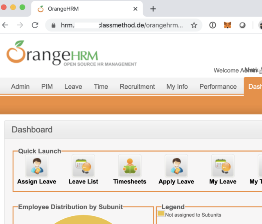Click the yellow Not assigned to Subunits swatch
This screenshot has height=224, width=262.
[x=161, y=213]
